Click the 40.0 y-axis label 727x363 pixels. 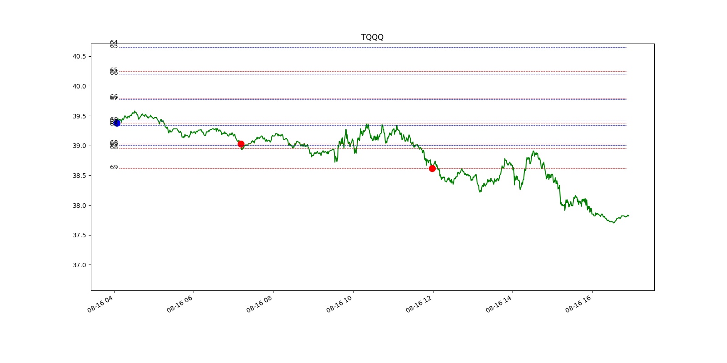click(79, 86)
